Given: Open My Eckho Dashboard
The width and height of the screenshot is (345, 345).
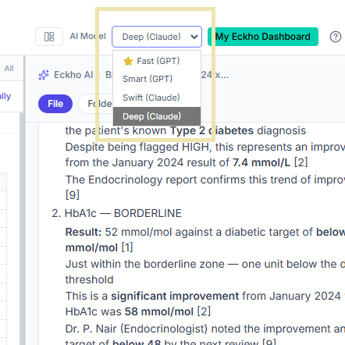Looking at the screenshot, I should (263, 37).
